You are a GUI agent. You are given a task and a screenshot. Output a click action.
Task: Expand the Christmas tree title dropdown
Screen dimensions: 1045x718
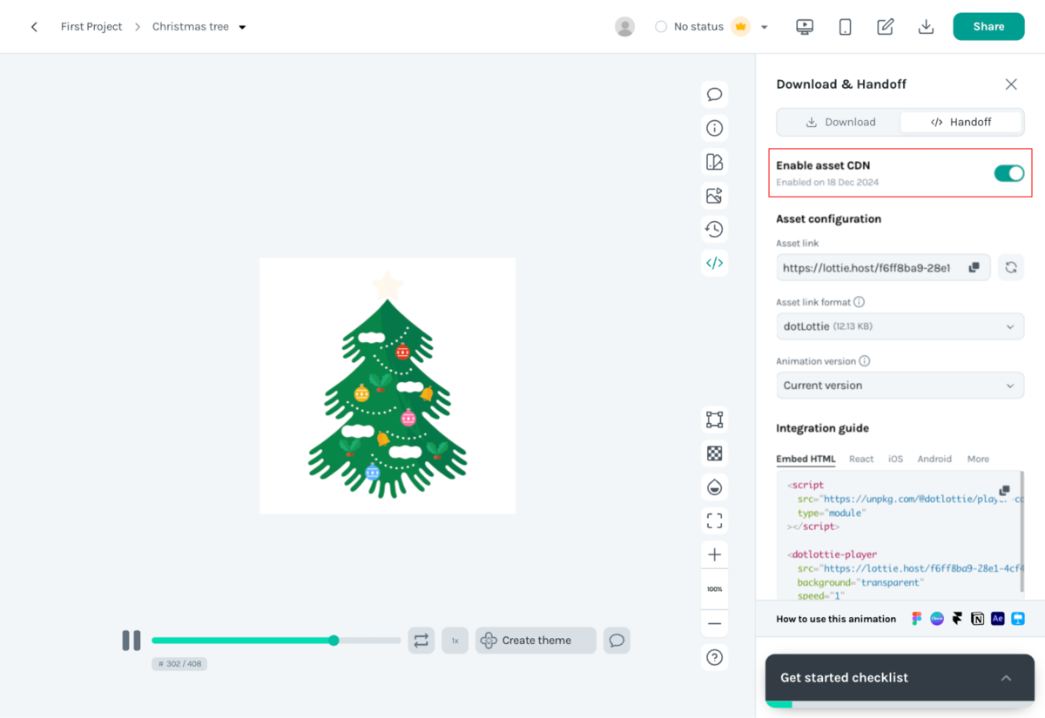pos(242,27)
